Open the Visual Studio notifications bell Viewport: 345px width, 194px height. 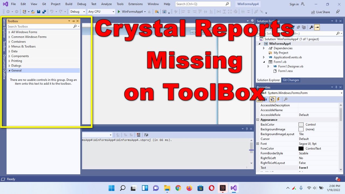(337, 179)
